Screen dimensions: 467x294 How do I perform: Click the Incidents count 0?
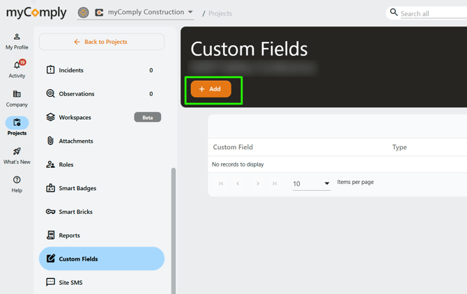click(x=151, y=70)
